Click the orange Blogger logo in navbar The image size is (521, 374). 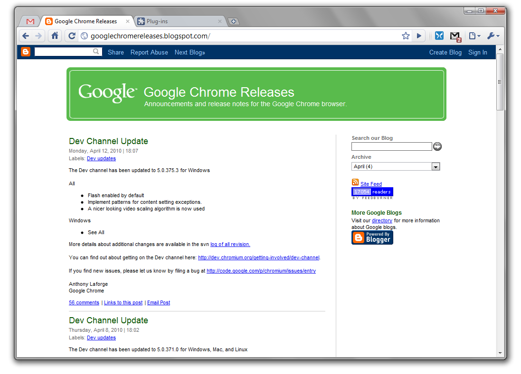[26, 52]
